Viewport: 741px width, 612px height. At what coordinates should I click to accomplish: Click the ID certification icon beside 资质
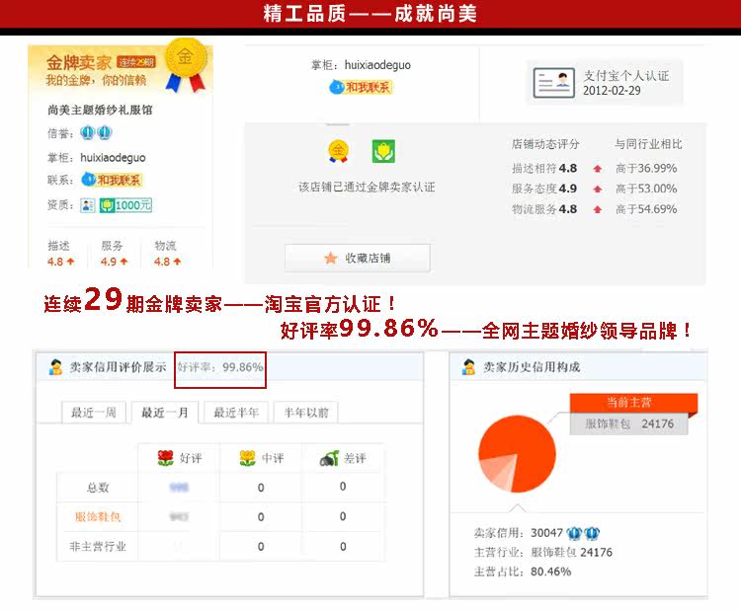click(x=88, y=205)
